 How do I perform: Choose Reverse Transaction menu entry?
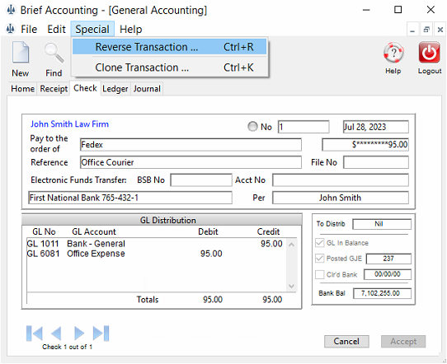169,47
